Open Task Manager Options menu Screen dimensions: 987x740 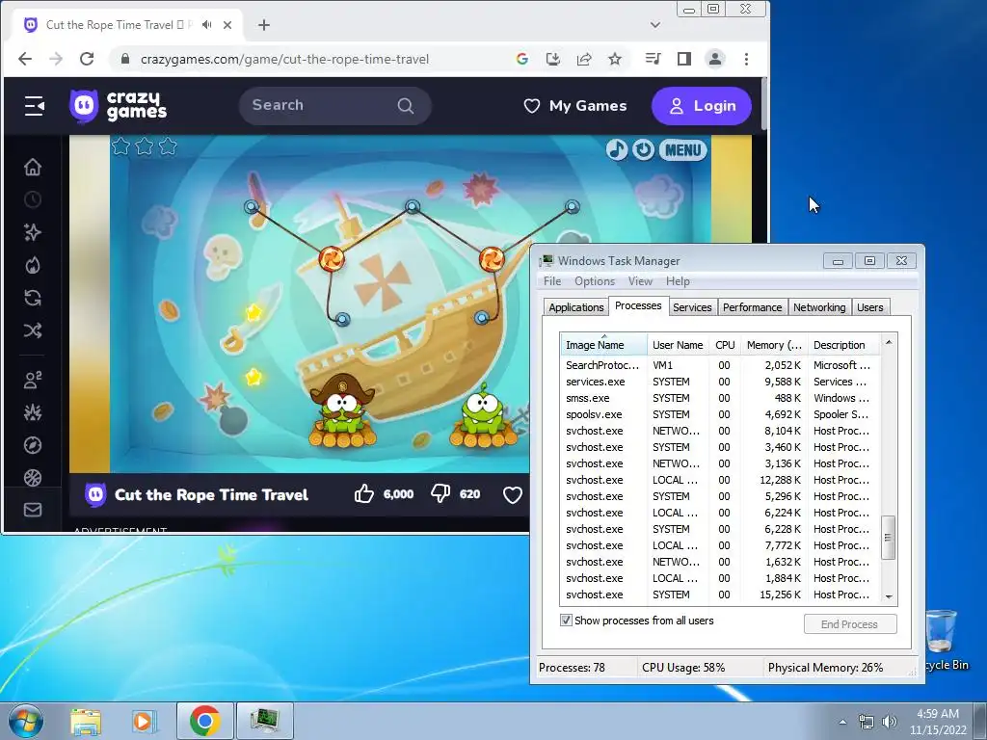pos(594,280)
